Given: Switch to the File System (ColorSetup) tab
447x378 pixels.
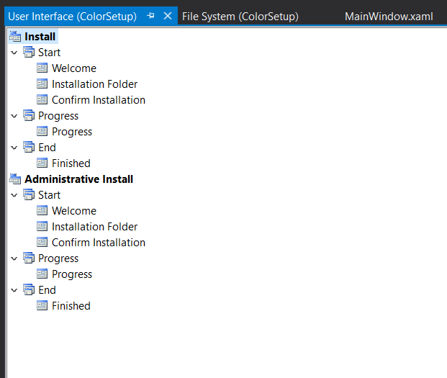Looking at the screenshot, I should point(240,17).
